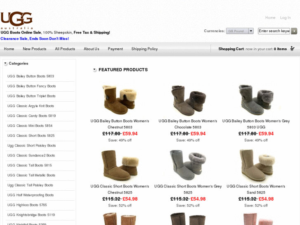
Task: Select UGG Half Waterproofing Boots category
Action: pos(31,195)
